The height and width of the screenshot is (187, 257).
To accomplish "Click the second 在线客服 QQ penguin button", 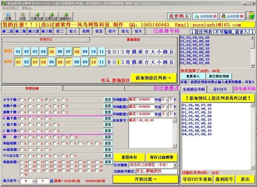I will click(x=232, y=16).
